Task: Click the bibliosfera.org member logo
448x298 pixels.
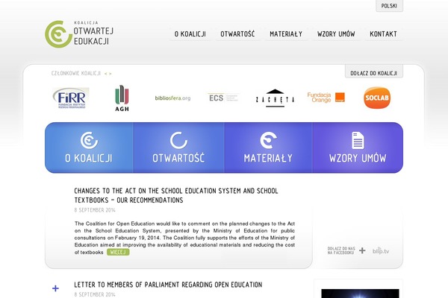Action: click(x=172, y=98)
